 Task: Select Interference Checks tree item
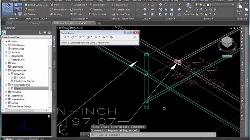tap(24, 81)
